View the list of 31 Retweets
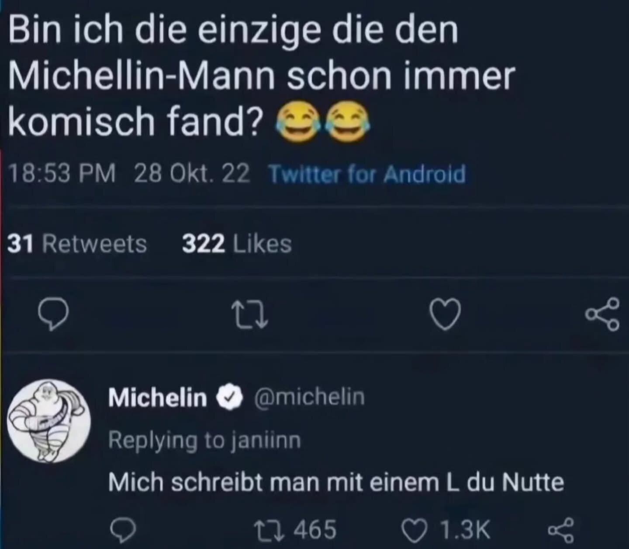629x549 pixels. coord(77,244)
